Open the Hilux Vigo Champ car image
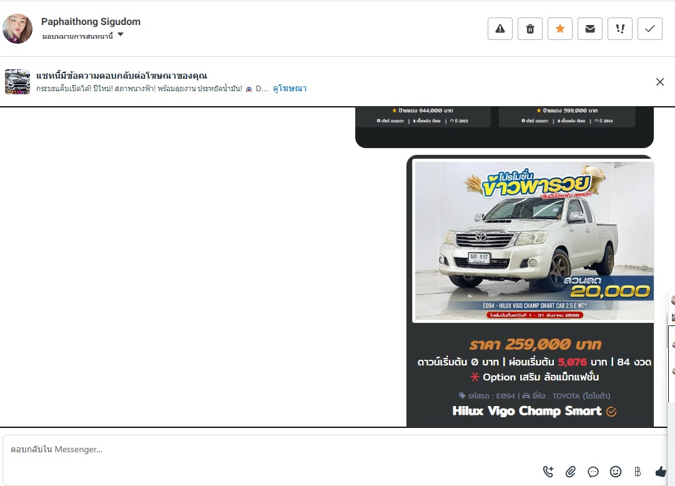675x486 pixels. click(533, 241)
